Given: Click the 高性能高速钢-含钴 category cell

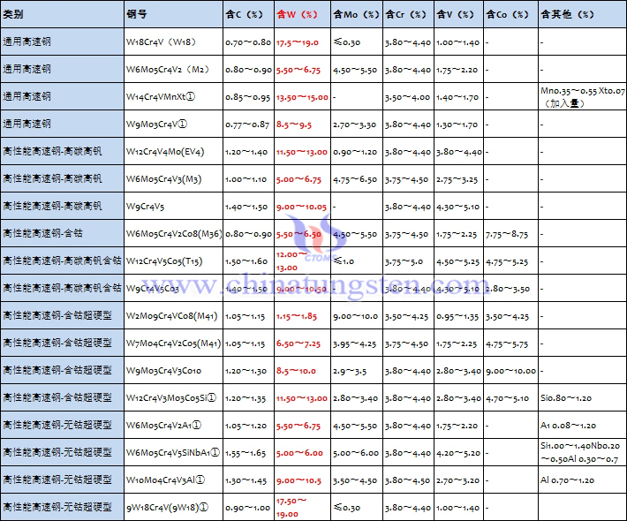Looking at the screenshot, I should pyautogui.click(x=62, y=233).
